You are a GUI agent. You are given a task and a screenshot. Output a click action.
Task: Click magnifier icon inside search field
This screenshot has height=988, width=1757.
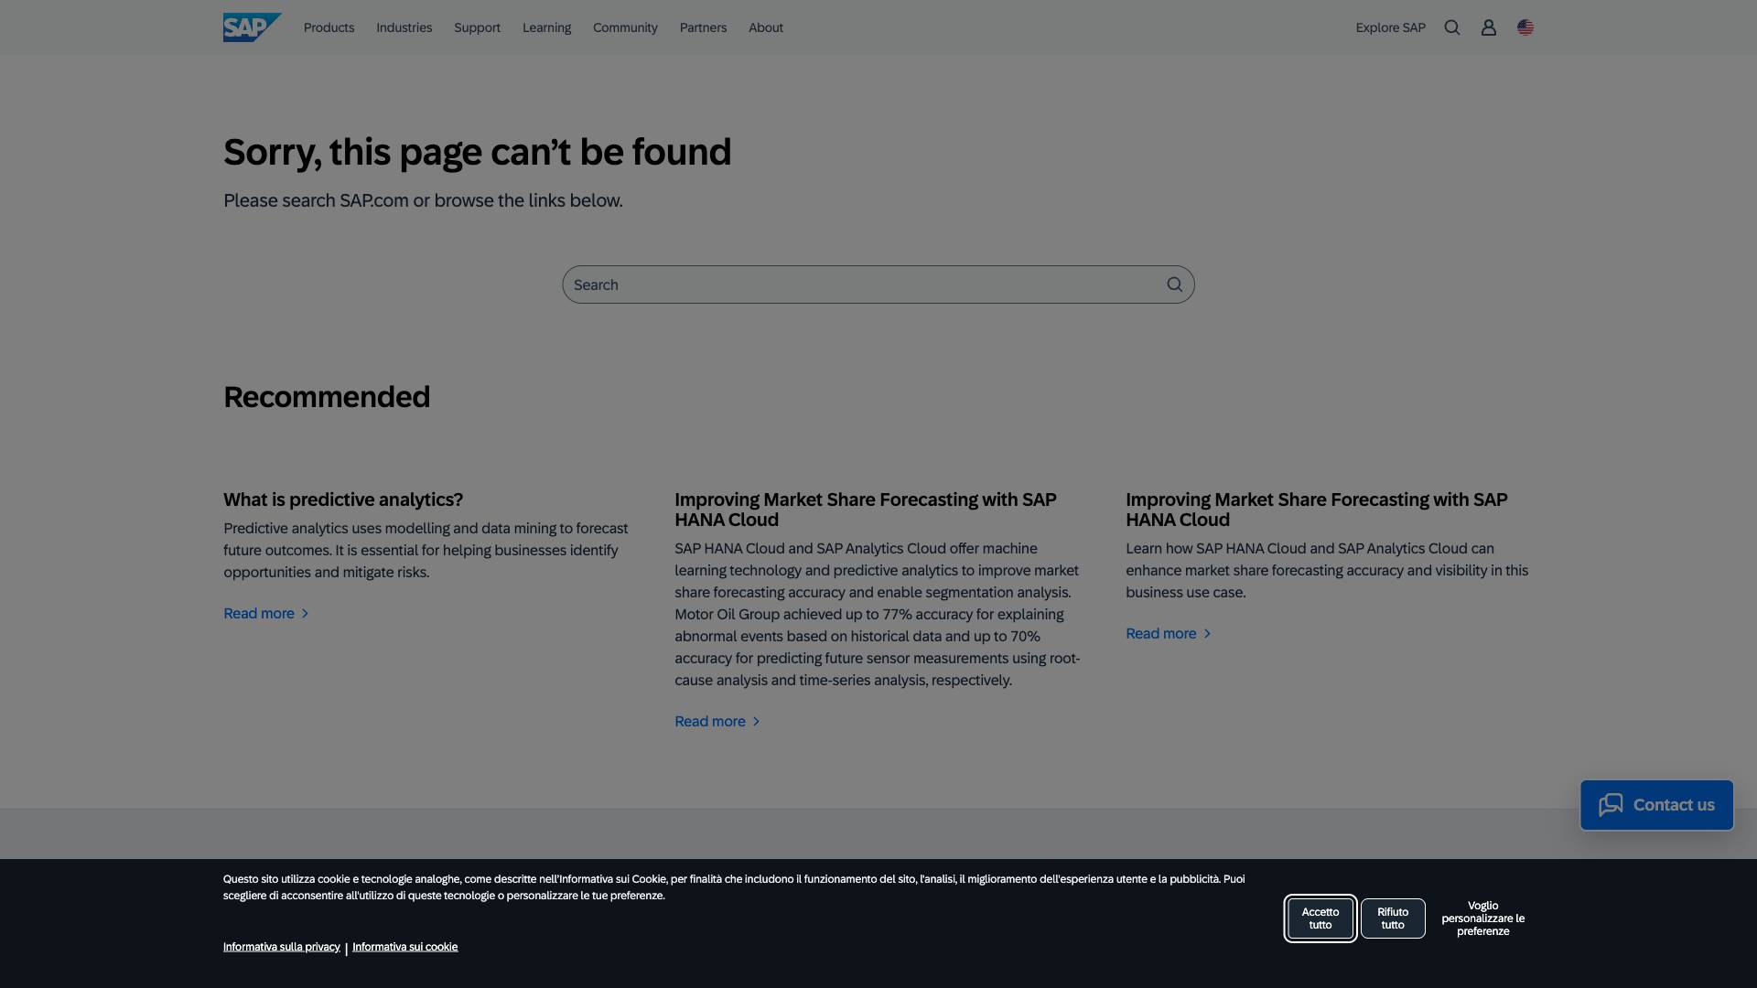point(1174,285)
